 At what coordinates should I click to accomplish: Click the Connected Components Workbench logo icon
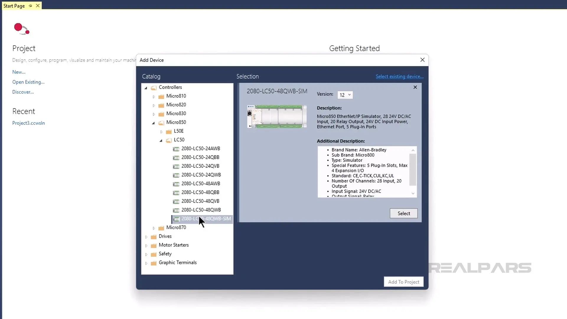point(22,29)
